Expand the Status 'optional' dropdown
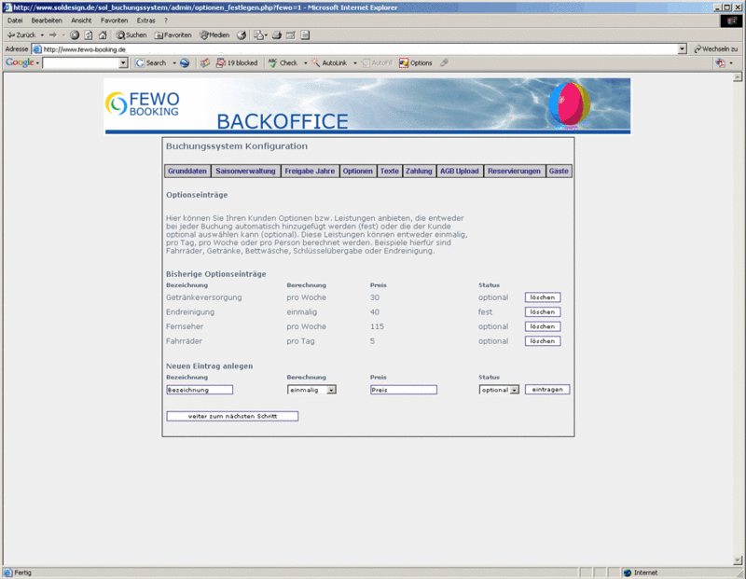 coord(515,390)
